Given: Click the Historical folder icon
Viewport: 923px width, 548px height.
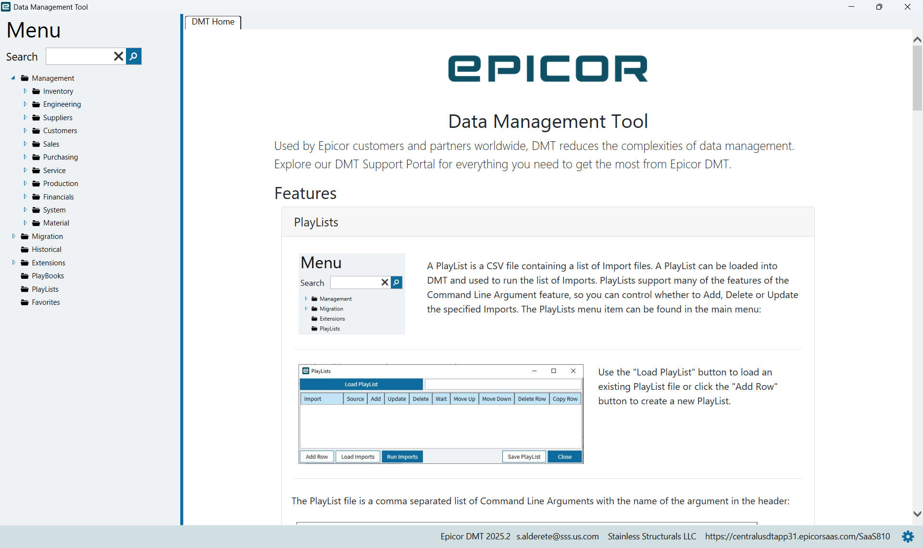Looking at the screenshot, I should (25, 249).
